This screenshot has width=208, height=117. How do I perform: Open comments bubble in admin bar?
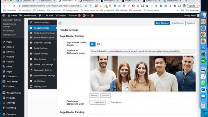click(41, 16)
